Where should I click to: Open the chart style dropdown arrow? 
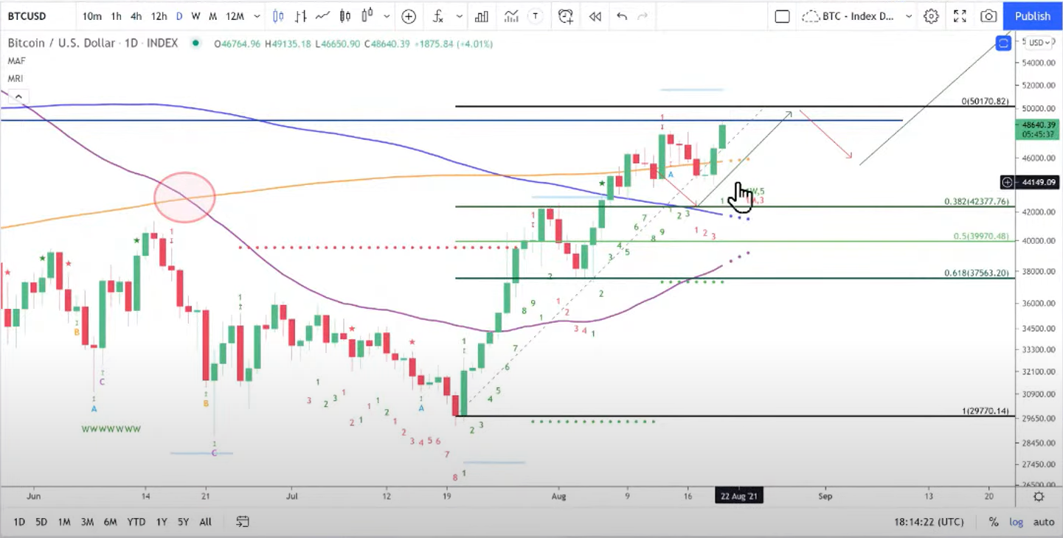click(x=386, y=16)
